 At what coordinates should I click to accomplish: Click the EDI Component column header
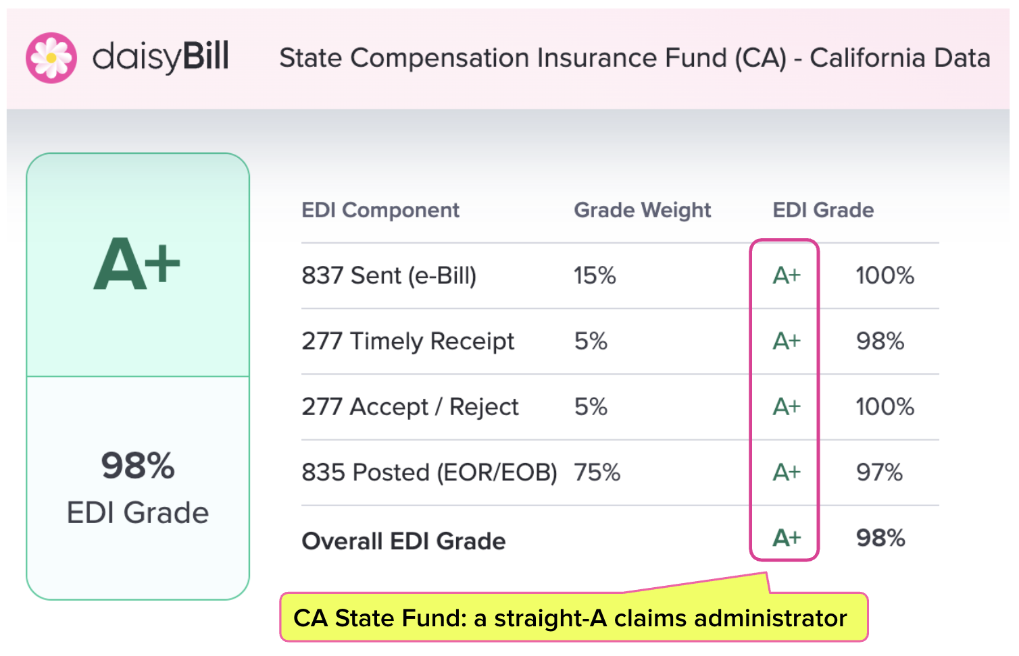pos(380,211)
